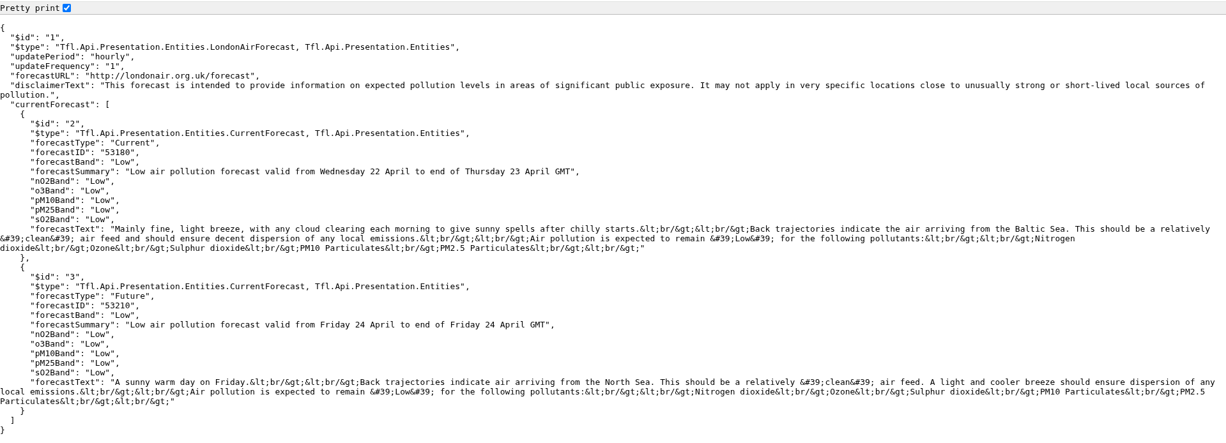
Task: Toggle the Pretty print checkbox
Action: (x=67, y=8)
